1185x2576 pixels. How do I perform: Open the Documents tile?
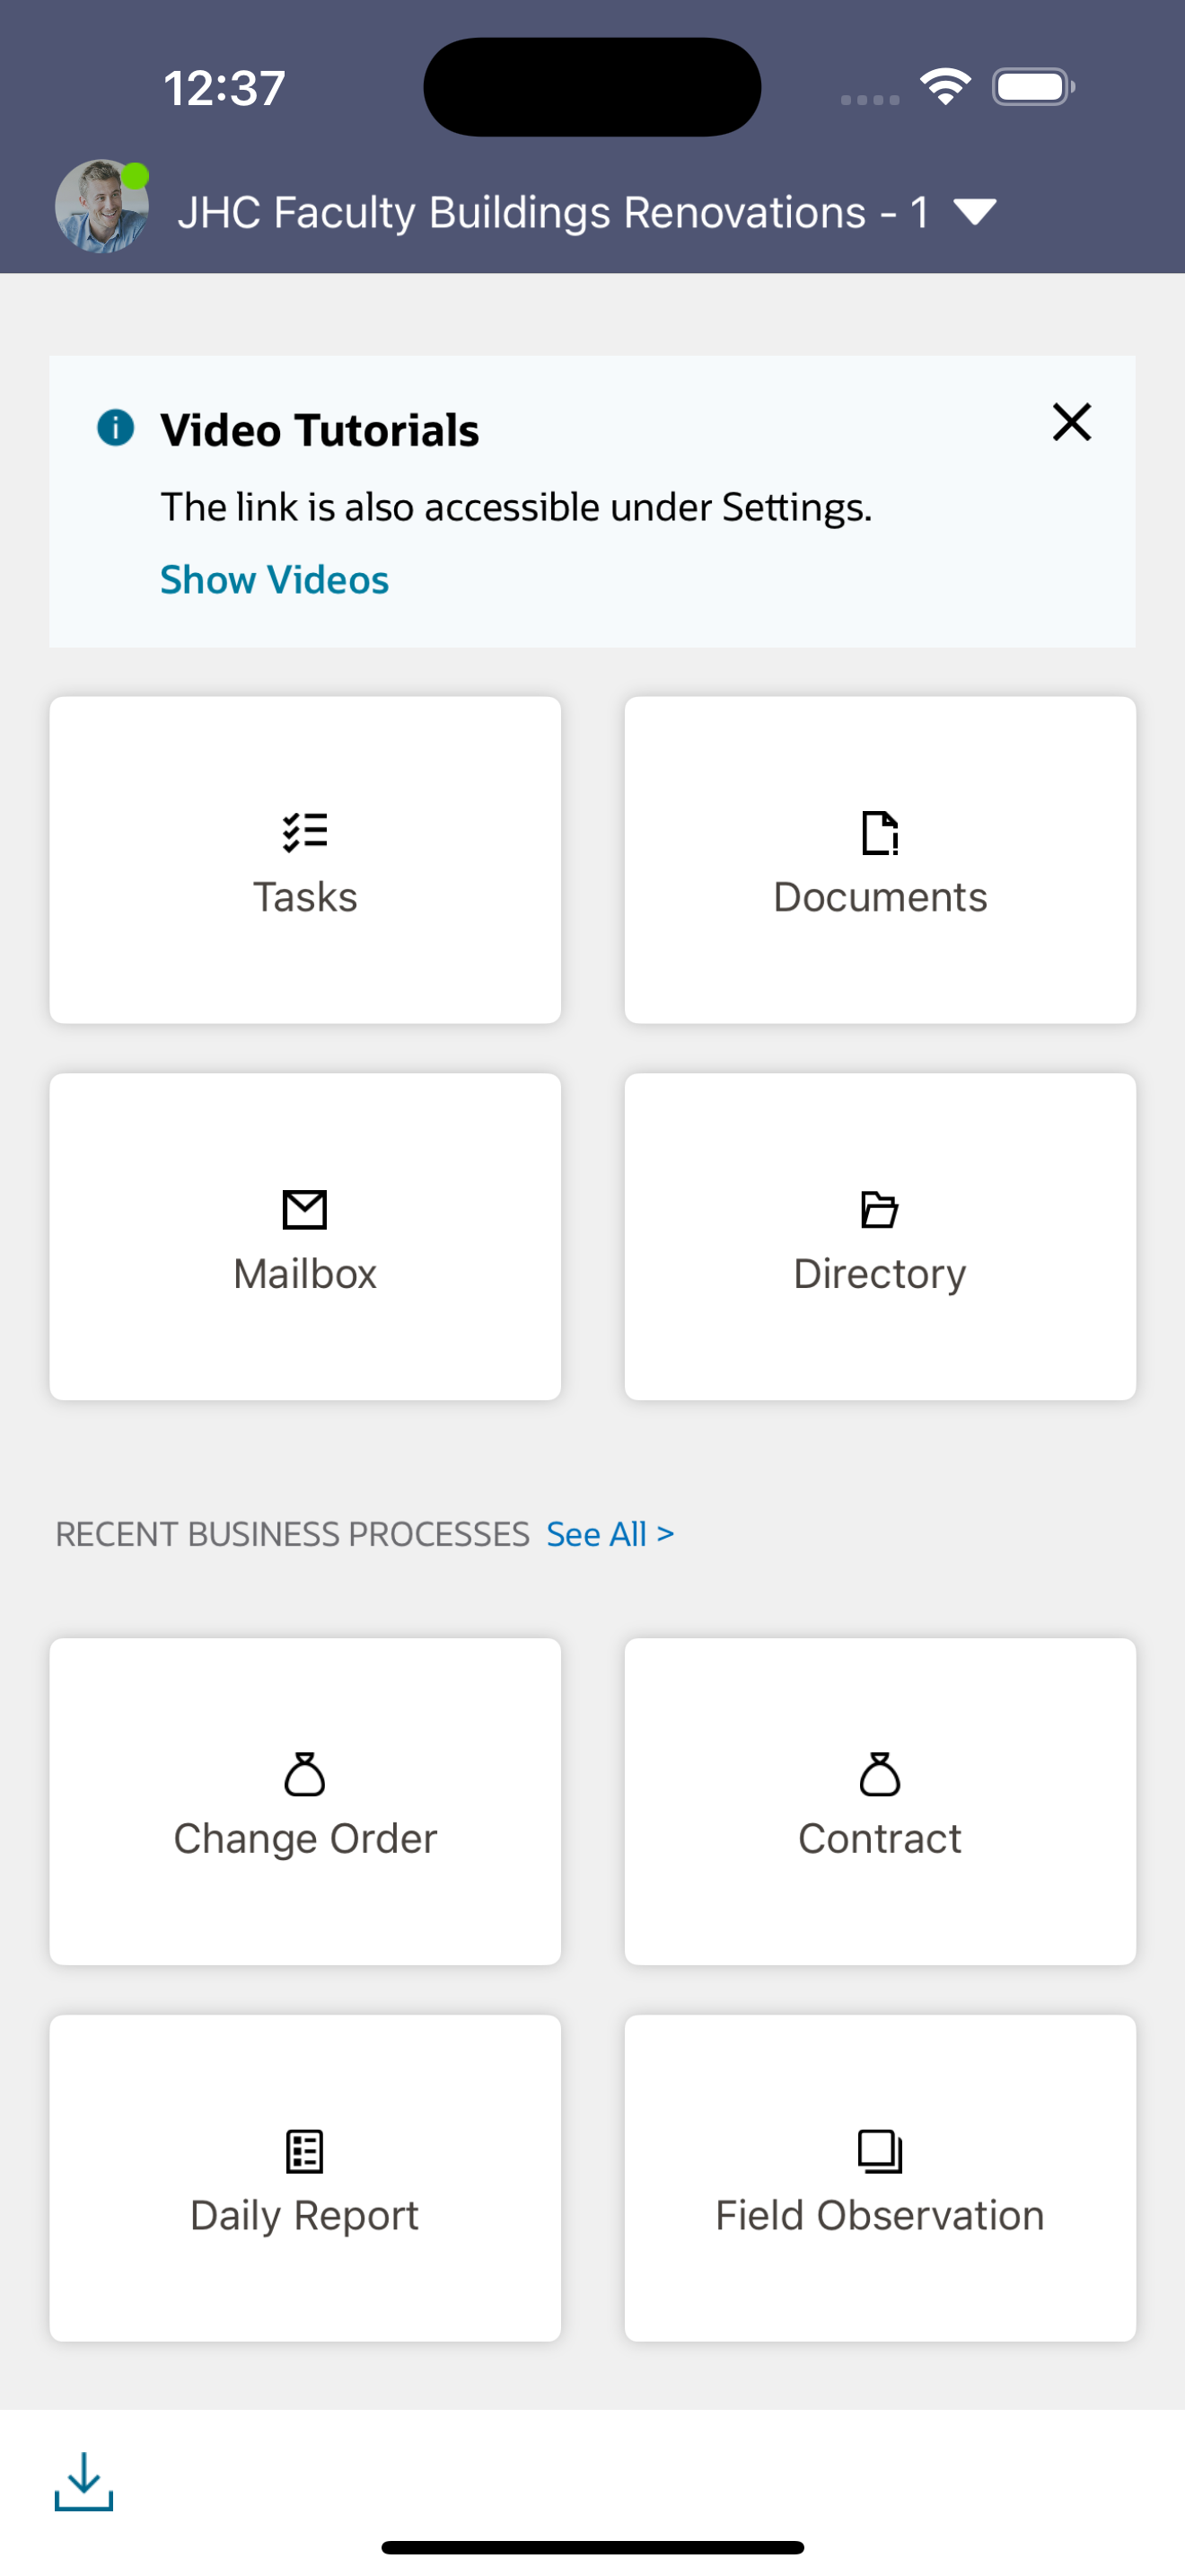coord(879,860)
